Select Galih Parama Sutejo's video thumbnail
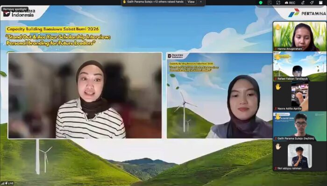The width and height of the screenshot is (327, 186). tap(300, 126)
